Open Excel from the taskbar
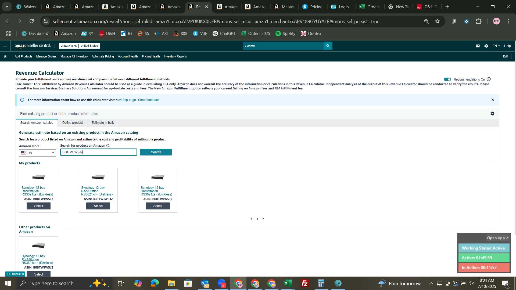 [x=288, y=283]
